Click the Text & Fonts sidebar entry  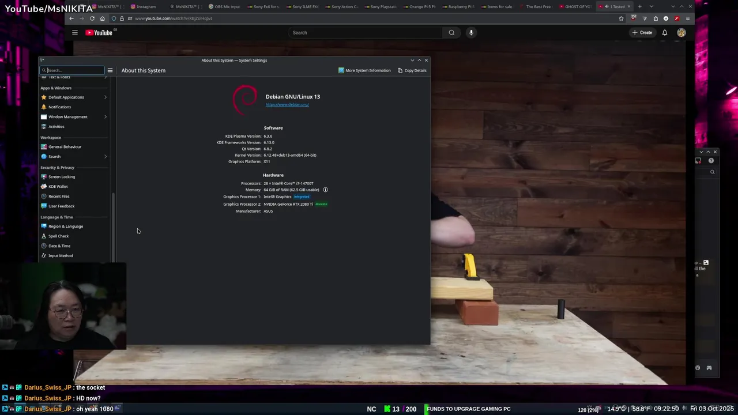74,77
